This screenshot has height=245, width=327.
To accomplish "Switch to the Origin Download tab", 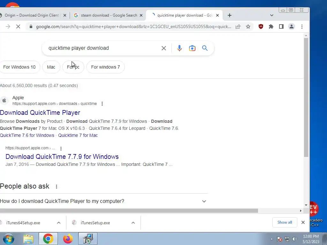I will tap(31, 15).
